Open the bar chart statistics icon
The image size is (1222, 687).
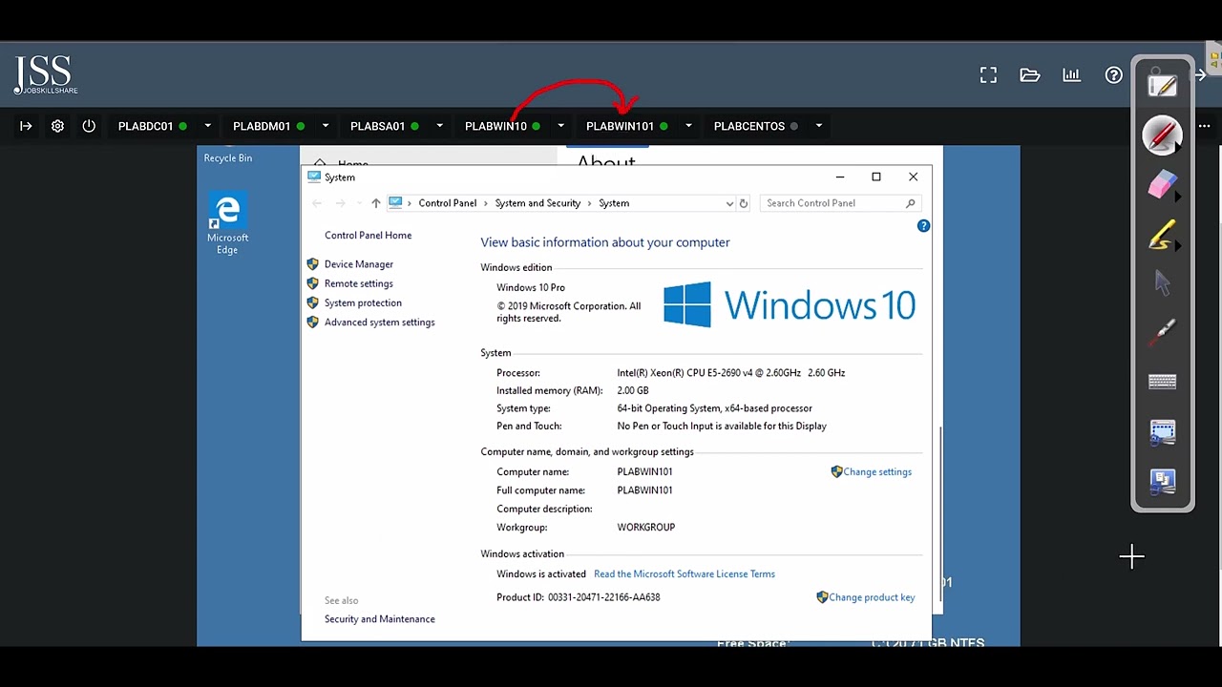(1072, 75)
